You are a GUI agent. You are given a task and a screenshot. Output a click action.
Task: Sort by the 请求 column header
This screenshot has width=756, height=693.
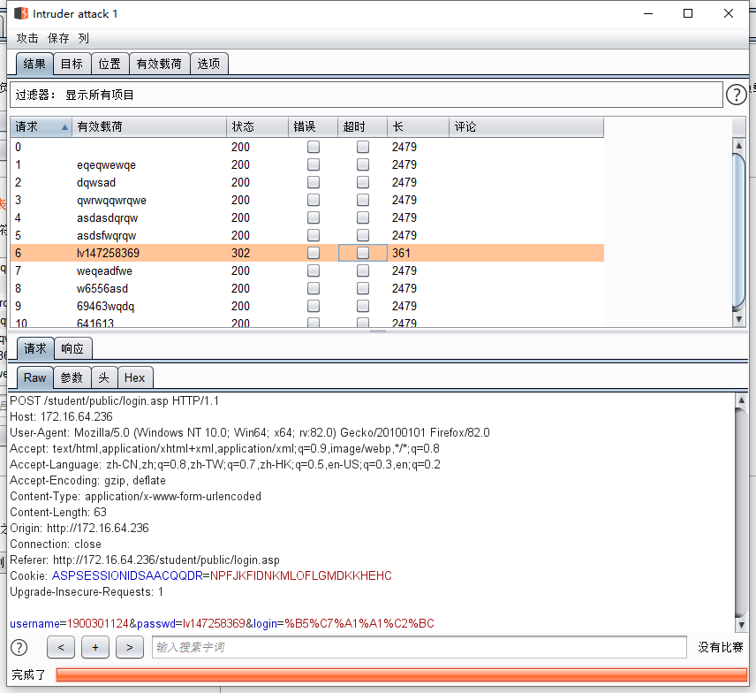(41, 127)
